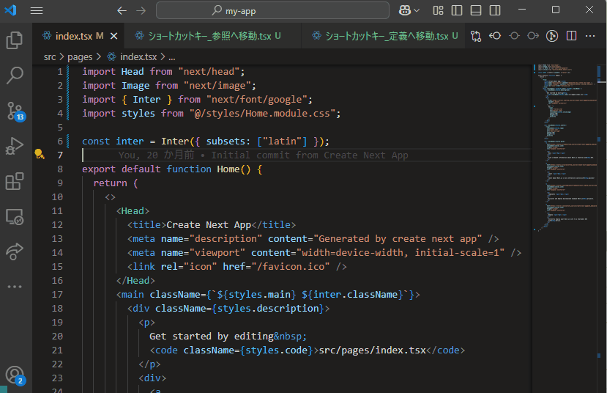The height and width of the screenshot is (393, 607).
Task: Open Copilot chat icon in title bar
Action: pos(404,10)
